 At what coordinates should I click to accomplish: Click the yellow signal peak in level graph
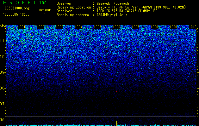(x=117, y=123)
